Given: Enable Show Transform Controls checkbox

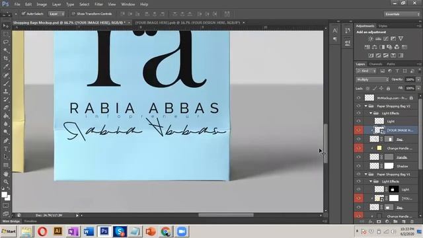Looking at the screenshot, I should pos(73,14).
